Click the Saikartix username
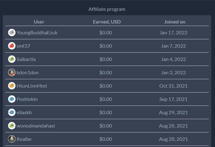This screenshot has width=215, height=147. (x=26, y=59)
